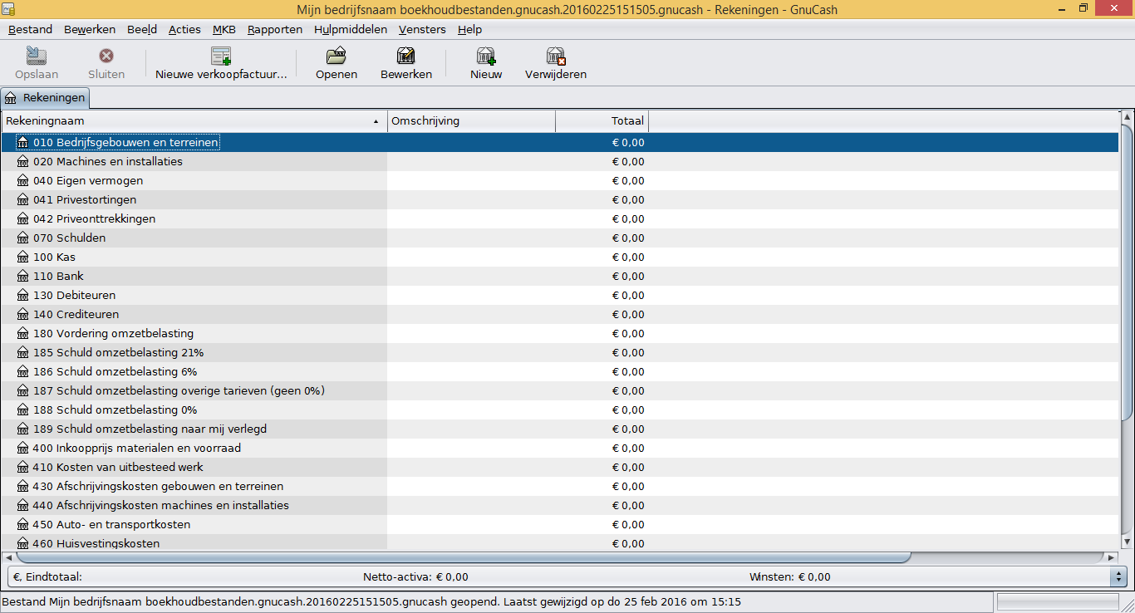This screenshot has width=1135, height=613.
Task: Click the account icon beside 100 Kas
Action: click(22, 257)
